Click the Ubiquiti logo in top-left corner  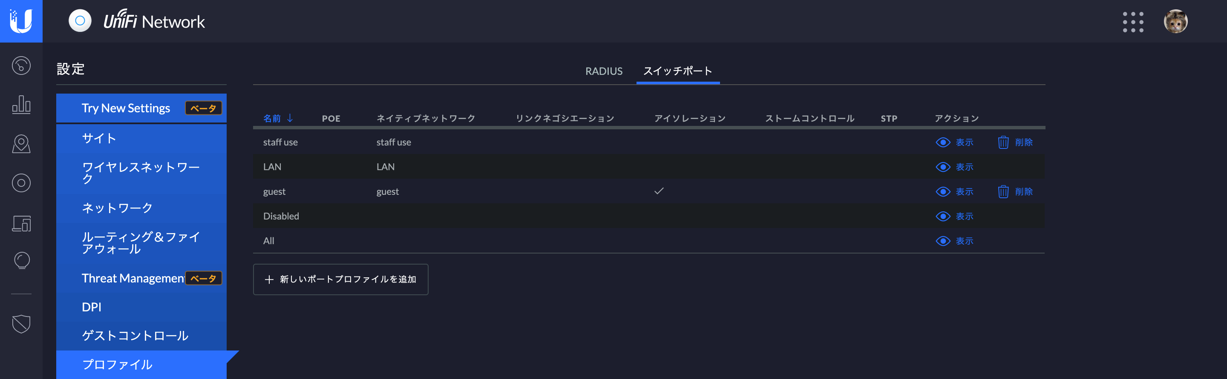pos(21,21)
